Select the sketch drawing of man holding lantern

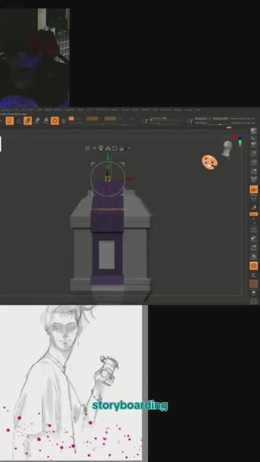[71, 383]
